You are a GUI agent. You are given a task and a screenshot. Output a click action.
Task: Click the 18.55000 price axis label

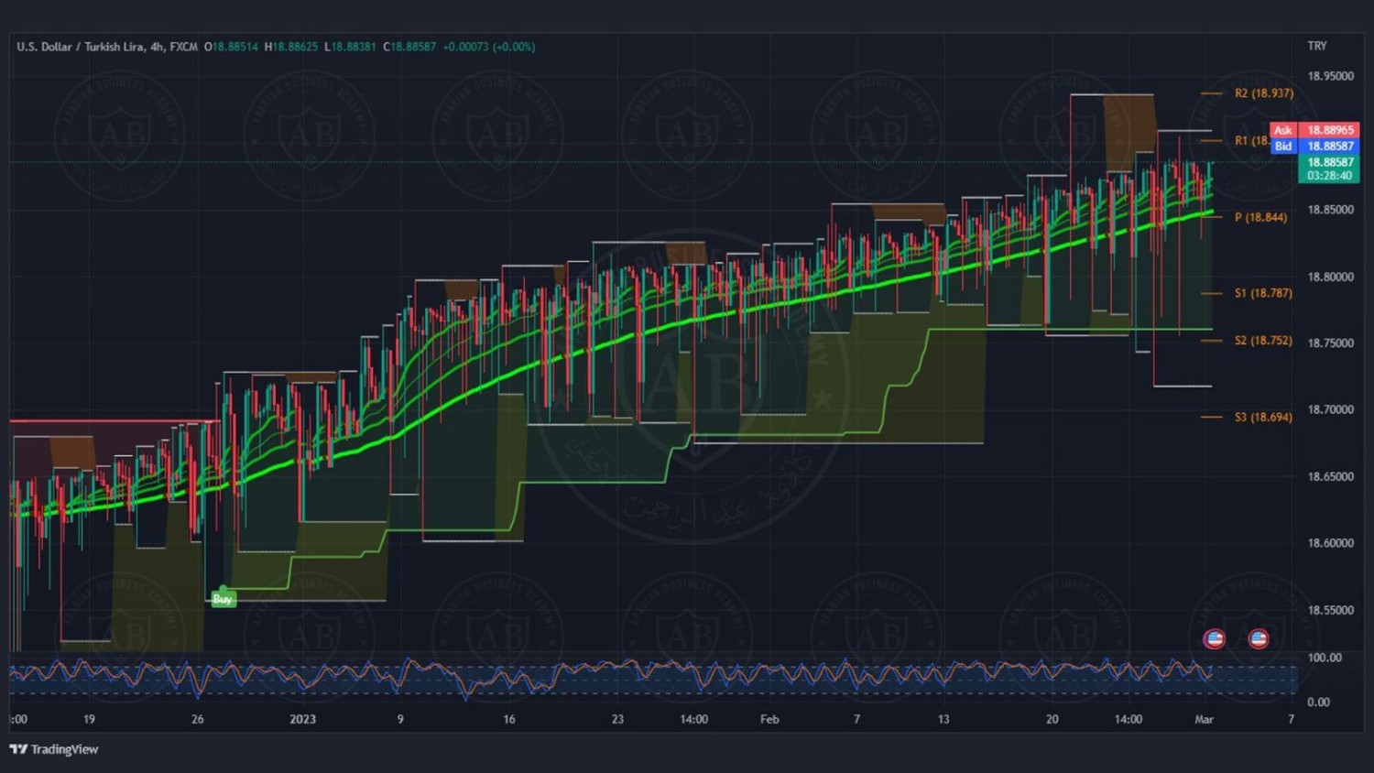tap(1330, 610)
